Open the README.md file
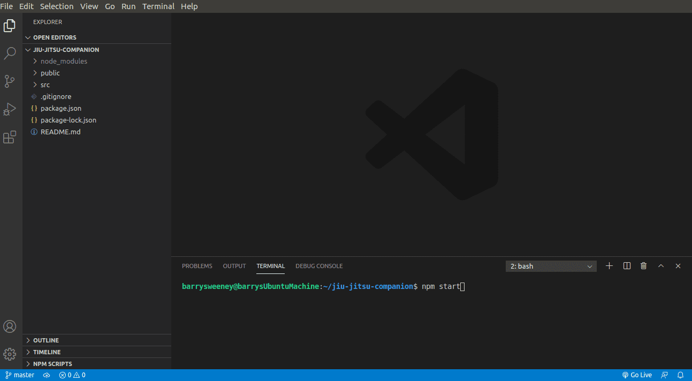692x381 pixels. (97, 132)
